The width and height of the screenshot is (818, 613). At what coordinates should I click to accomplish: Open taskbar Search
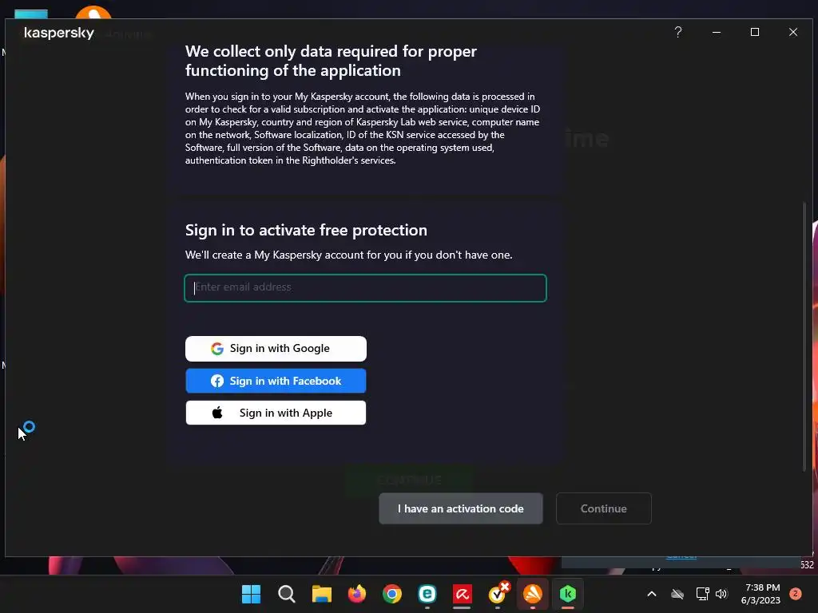coord(287,594)
